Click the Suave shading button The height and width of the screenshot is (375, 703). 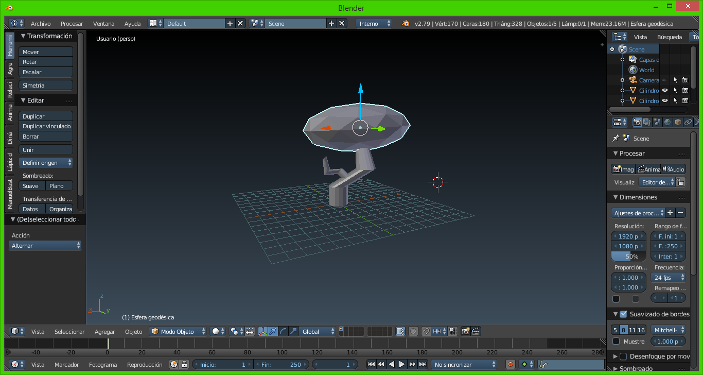point(31,186)
